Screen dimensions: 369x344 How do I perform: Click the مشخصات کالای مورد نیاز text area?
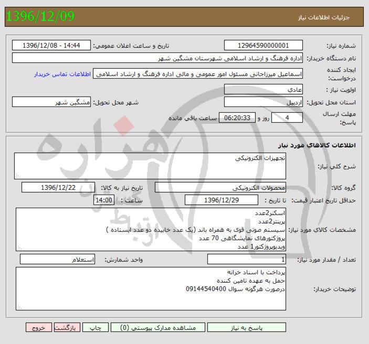click(x=151, y=230)
